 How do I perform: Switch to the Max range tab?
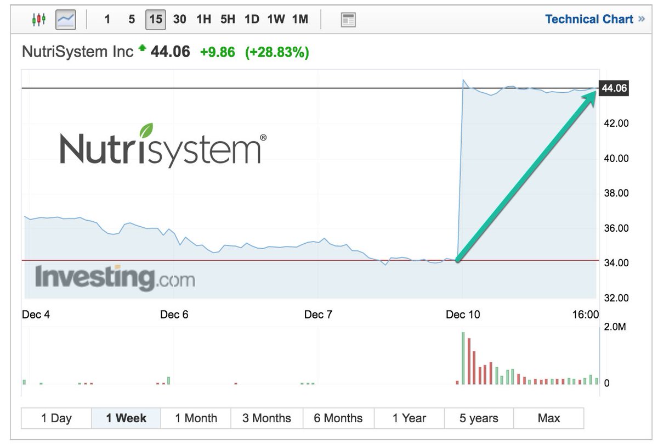[x=549, y=418]
